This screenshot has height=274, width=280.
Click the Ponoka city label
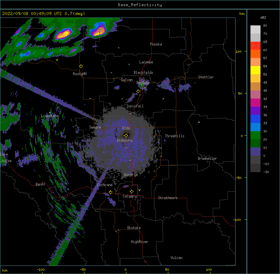coord(156,44)
